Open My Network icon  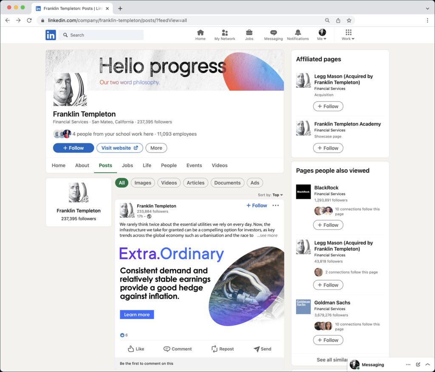(x=225, y=35)
